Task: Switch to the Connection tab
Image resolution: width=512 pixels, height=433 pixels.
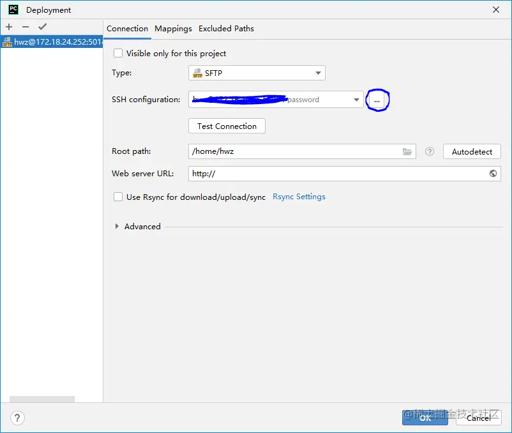Action: 127,29
